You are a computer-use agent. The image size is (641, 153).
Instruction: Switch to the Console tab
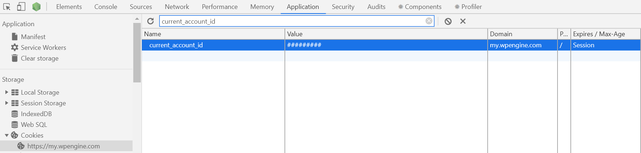[106, 7]
